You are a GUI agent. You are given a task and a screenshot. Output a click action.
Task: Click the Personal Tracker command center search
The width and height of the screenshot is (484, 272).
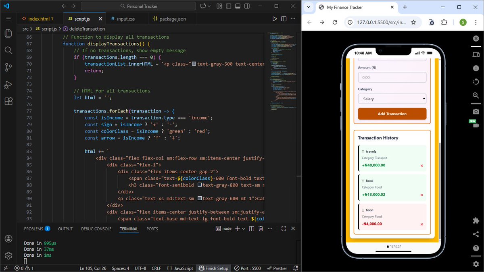click(x=138, y=6)
